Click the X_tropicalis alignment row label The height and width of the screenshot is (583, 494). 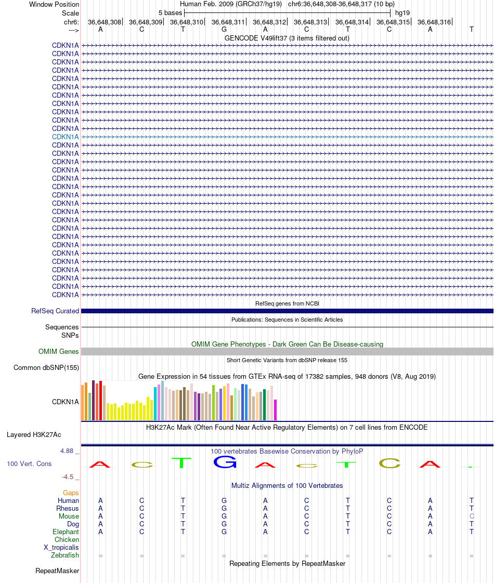tap(61, 547)
